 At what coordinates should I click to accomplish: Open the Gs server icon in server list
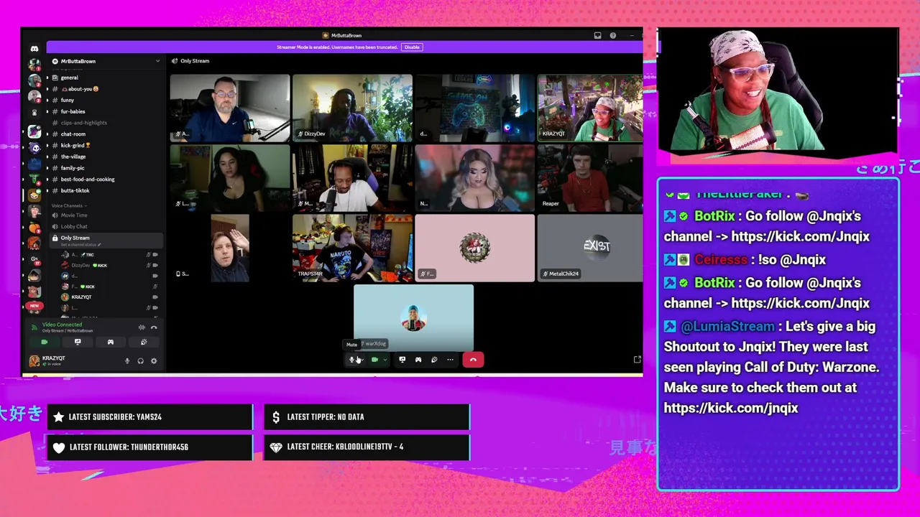[34, 259]
